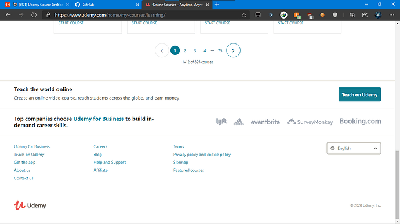
Task: Click the Booking.com company logo
Action: [360, 122]
